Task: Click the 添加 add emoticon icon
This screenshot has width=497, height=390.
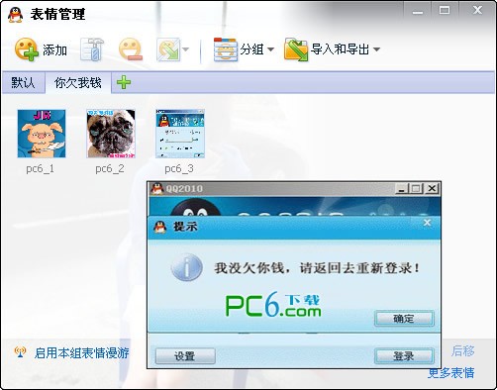Action: point(26,49)
